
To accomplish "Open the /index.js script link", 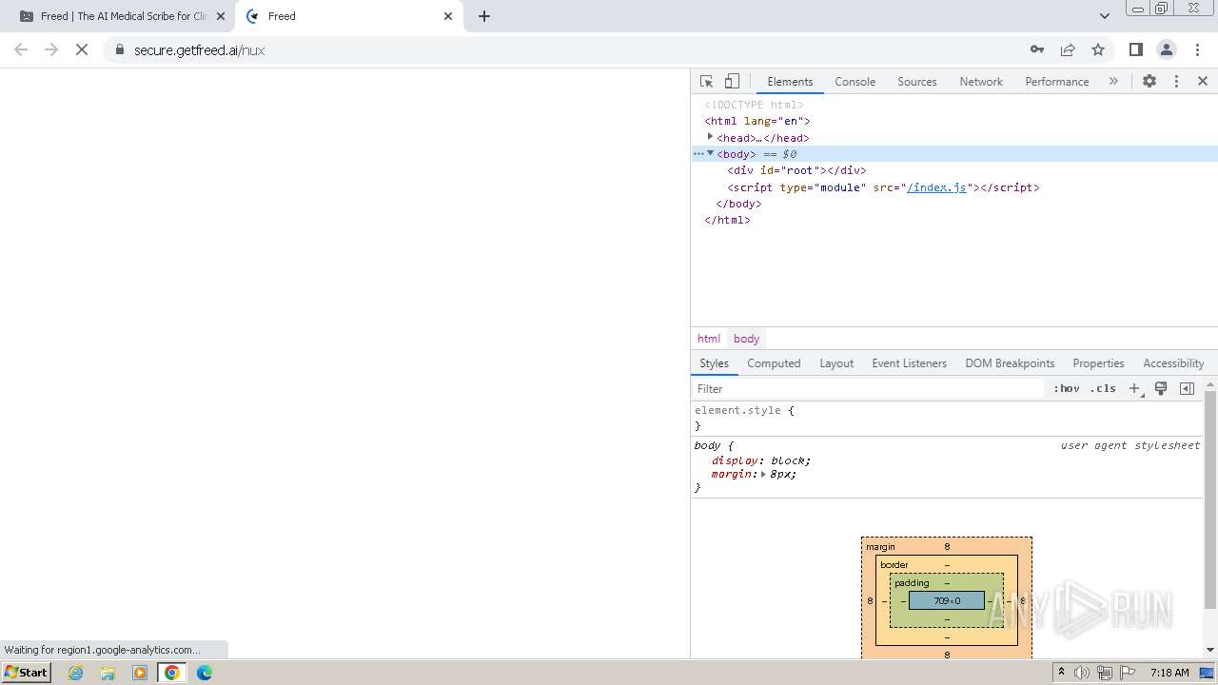I will click(x=936, y=187).
